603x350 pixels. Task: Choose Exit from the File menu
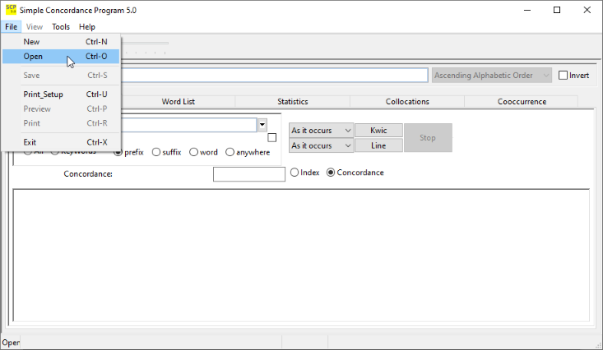30,142
